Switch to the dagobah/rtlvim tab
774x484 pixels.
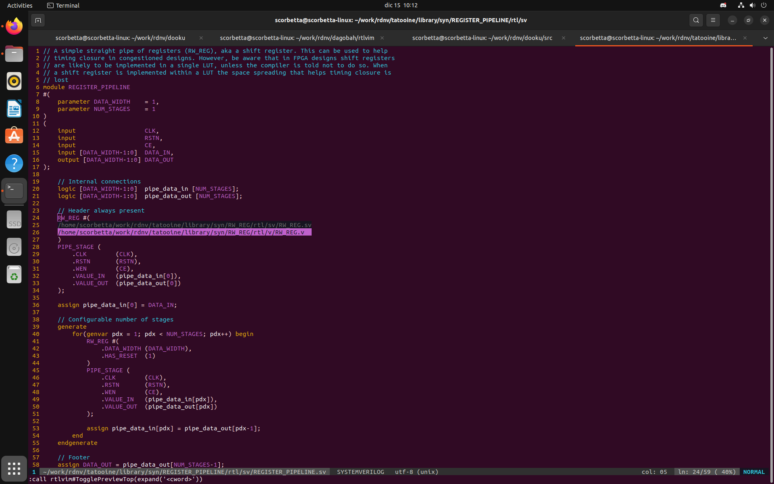(x=297, y=38)
